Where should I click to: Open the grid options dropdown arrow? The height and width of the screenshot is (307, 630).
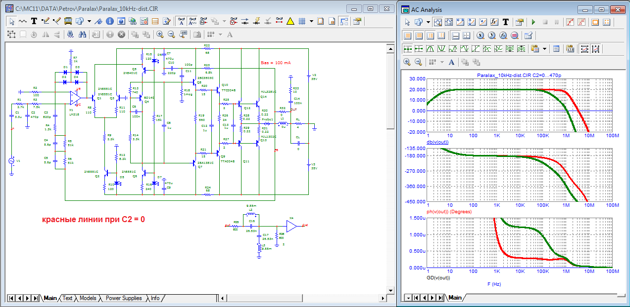(x=311, y=21)
